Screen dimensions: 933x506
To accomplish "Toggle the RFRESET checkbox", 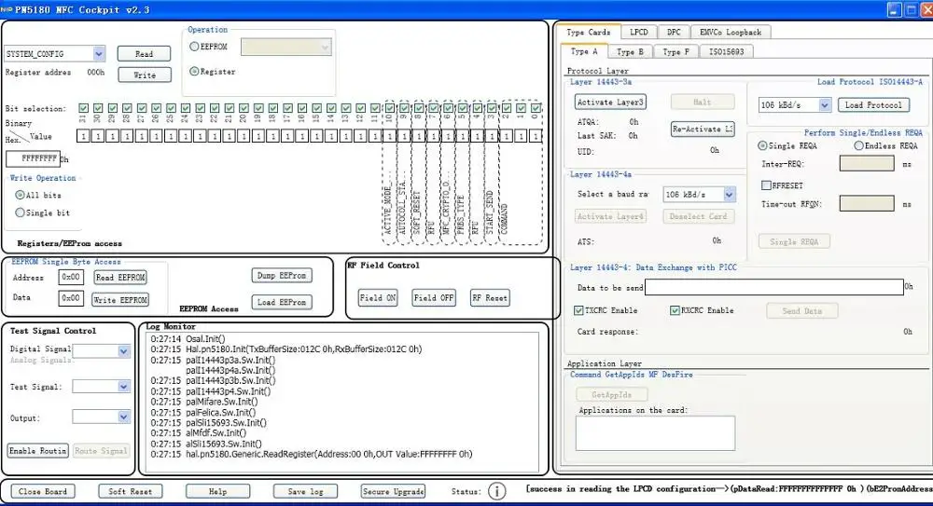I will (766, 185).
